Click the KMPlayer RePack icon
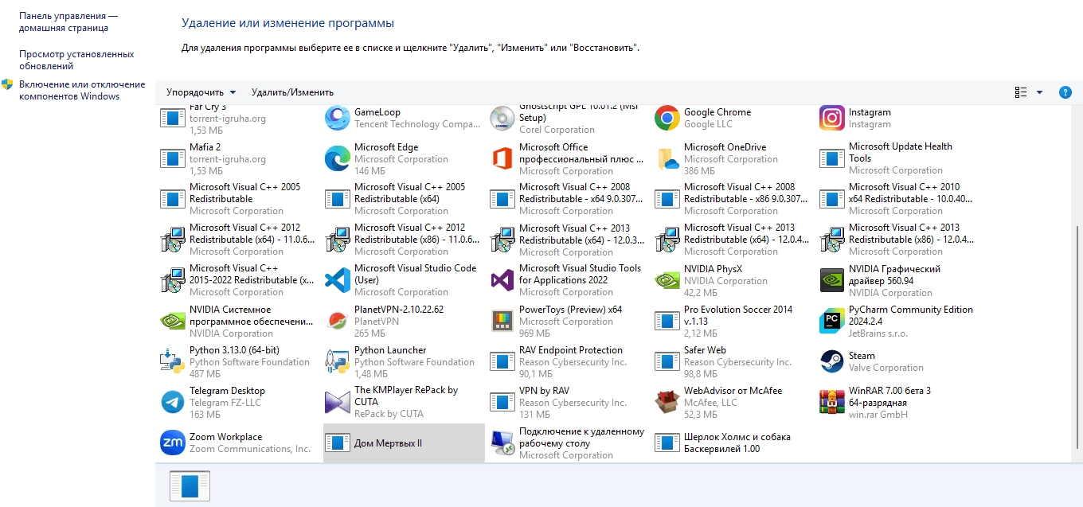Screen dimensions: 1083x507 point(338,402)
